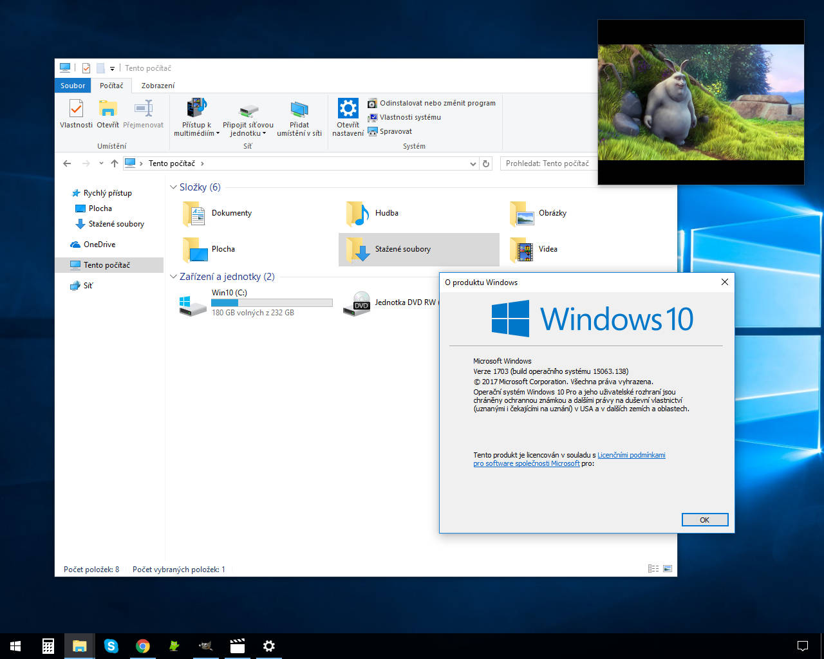824x659 pixels.
Task: Click the new folder quick-access icon
Action: pos(100,68)
